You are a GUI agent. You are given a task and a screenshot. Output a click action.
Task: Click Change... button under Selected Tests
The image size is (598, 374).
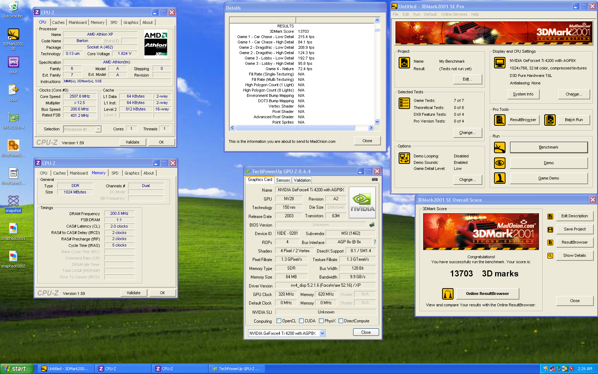pyautogui.click(x=467, y=133)
